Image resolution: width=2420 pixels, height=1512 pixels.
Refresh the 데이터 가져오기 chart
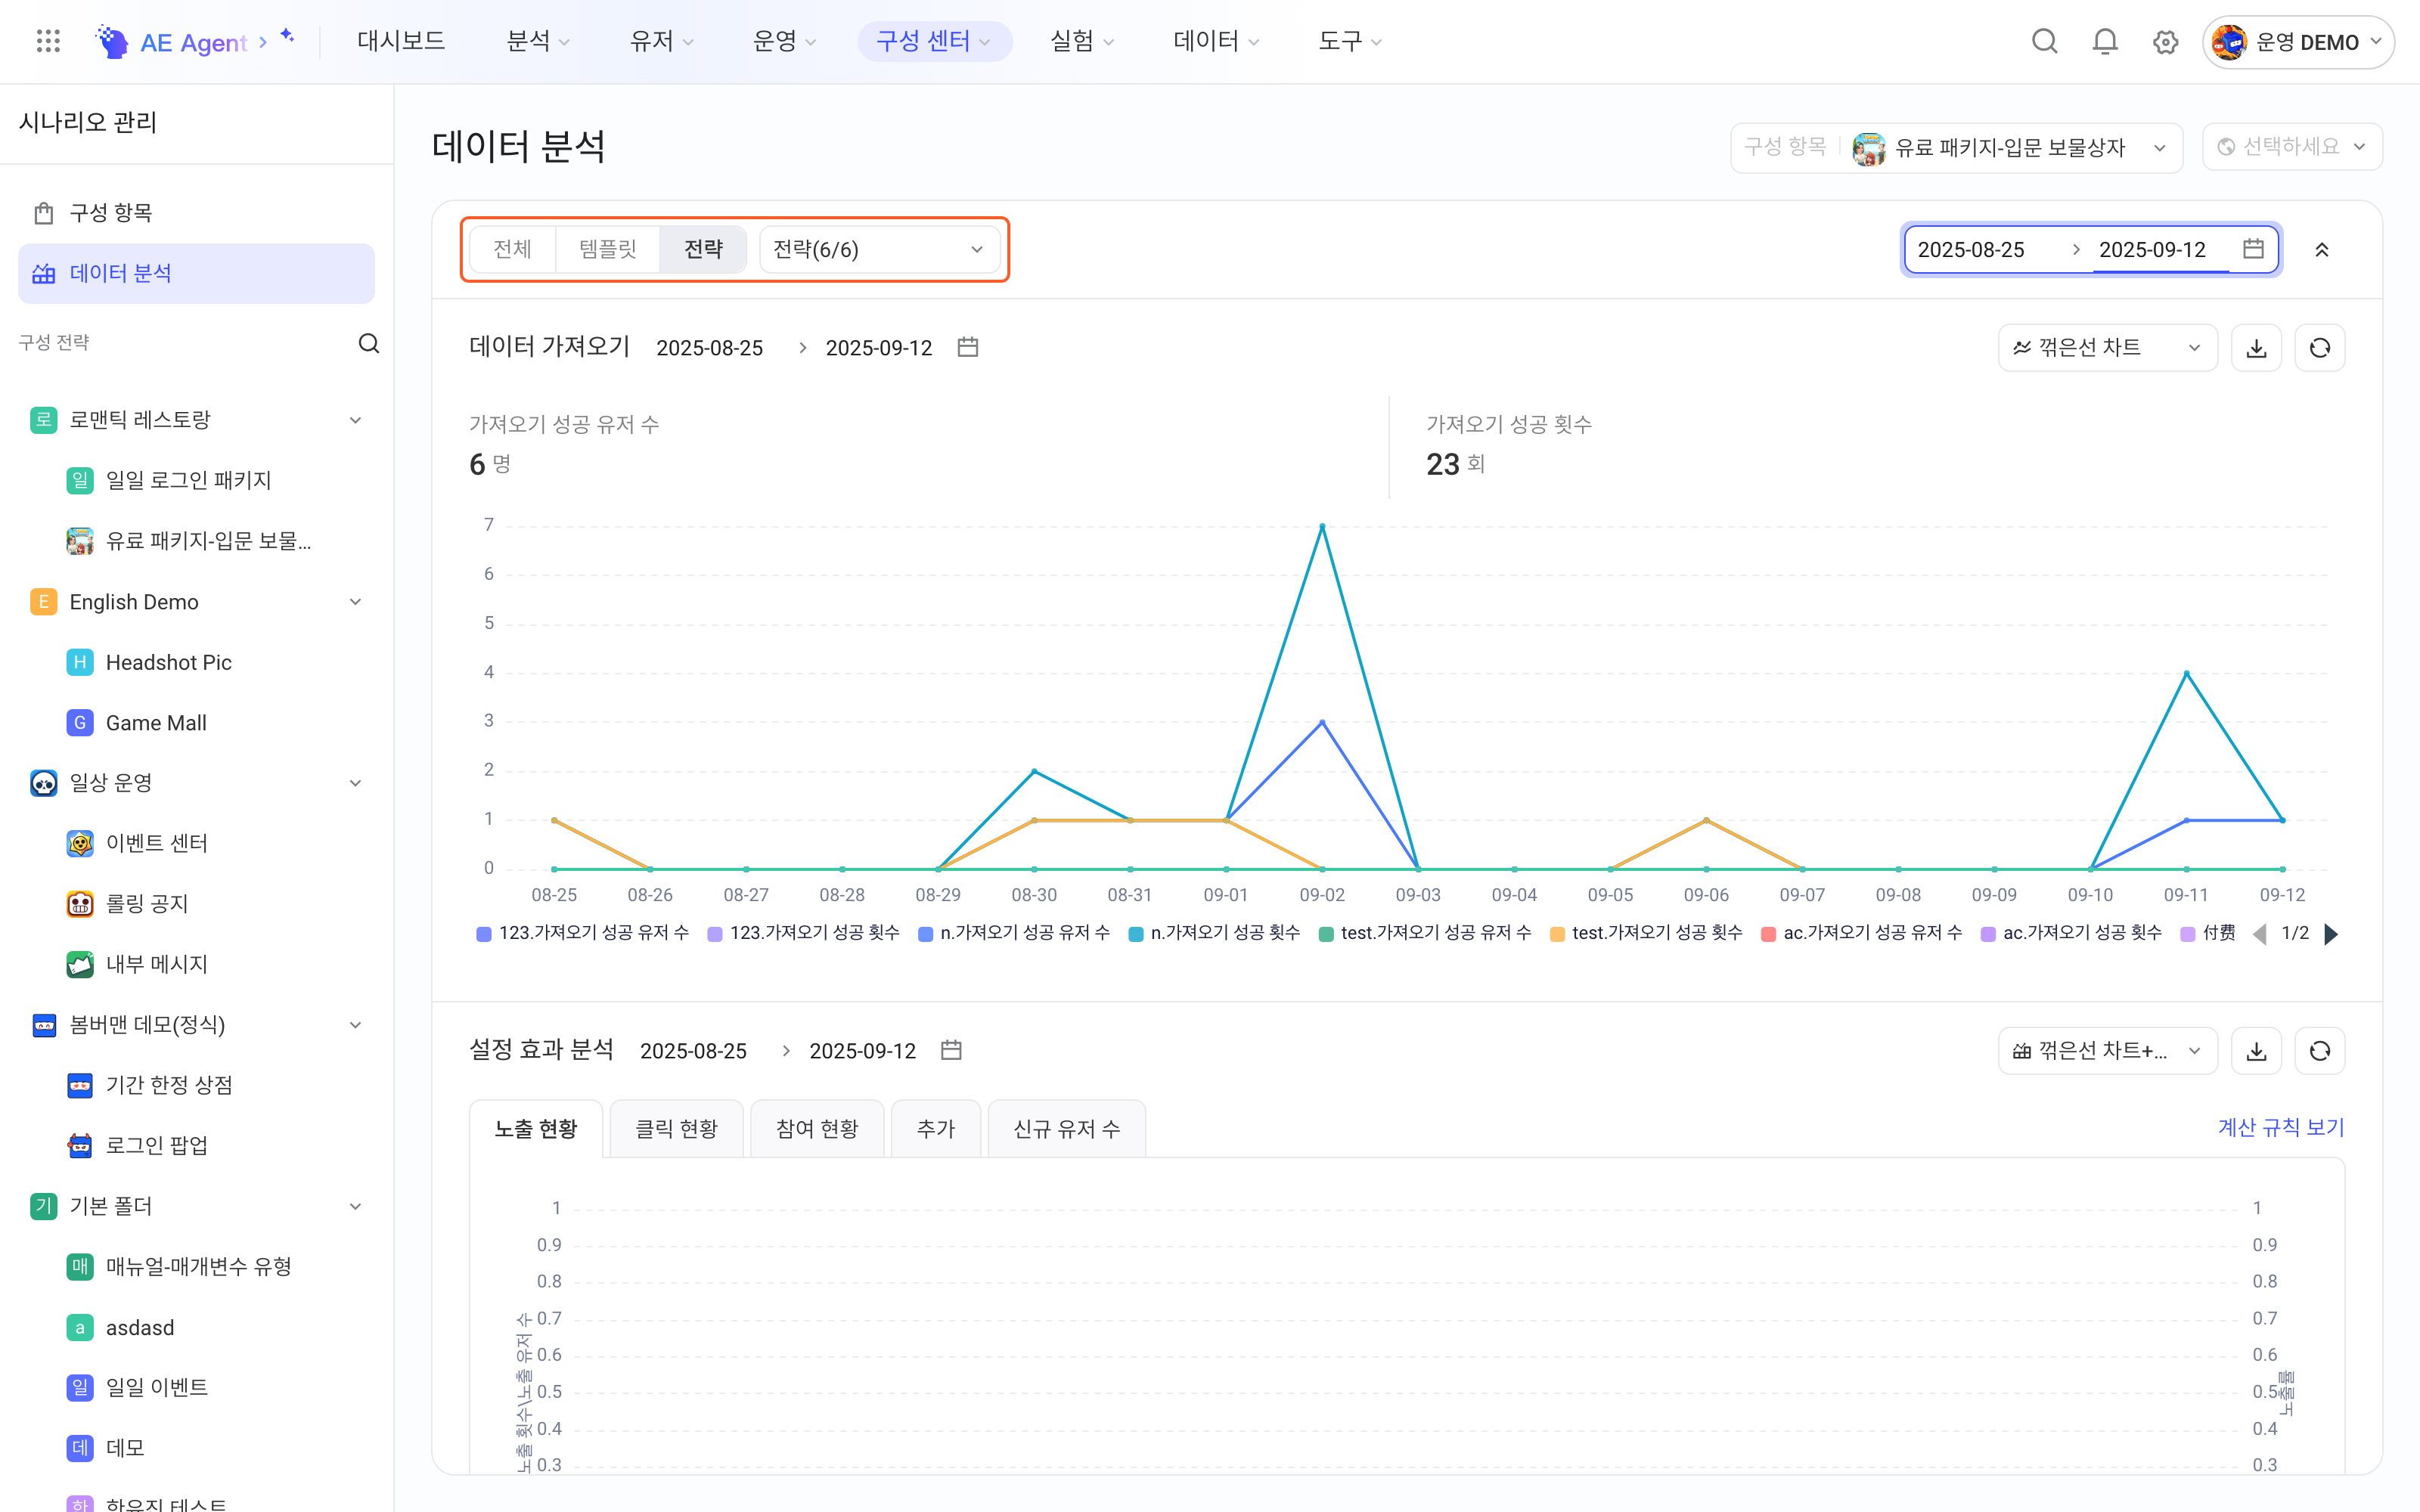(x=2320, y=348)
